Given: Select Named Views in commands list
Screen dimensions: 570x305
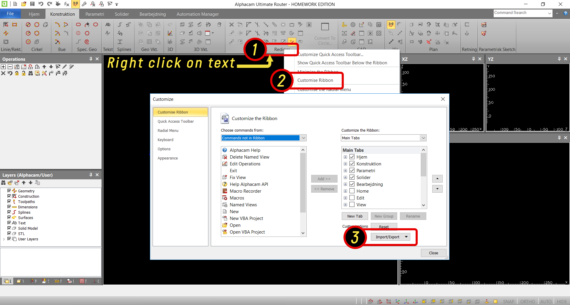Looking at the screenshot, I should 243,205.
